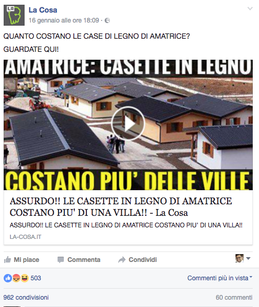This screenshot has height=307, width=259.
Task: Expand the Commenti più in vista sorting
Action: coord(220,278)
